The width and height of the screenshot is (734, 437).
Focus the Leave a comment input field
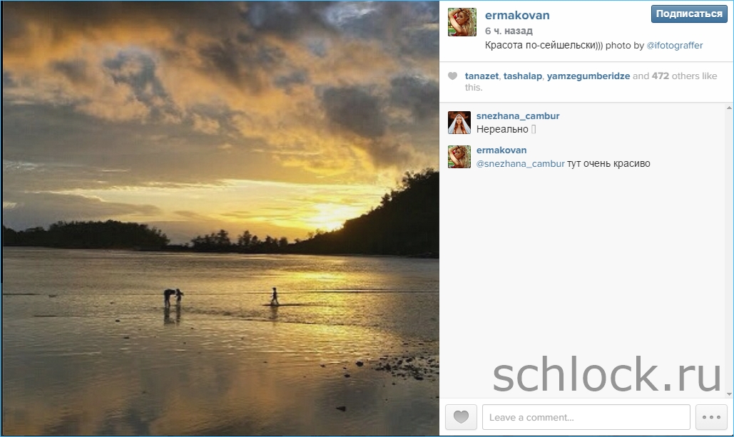coord(586,417)
